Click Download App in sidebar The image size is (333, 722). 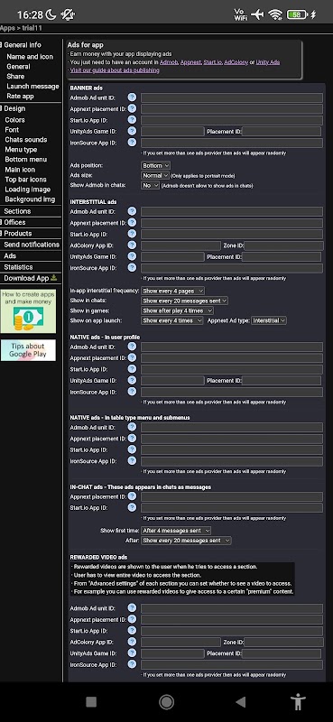[x=31, y=278]
